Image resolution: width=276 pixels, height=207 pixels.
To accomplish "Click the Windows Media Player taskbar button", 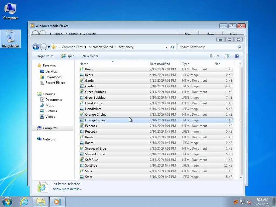I will click(57, 202).
